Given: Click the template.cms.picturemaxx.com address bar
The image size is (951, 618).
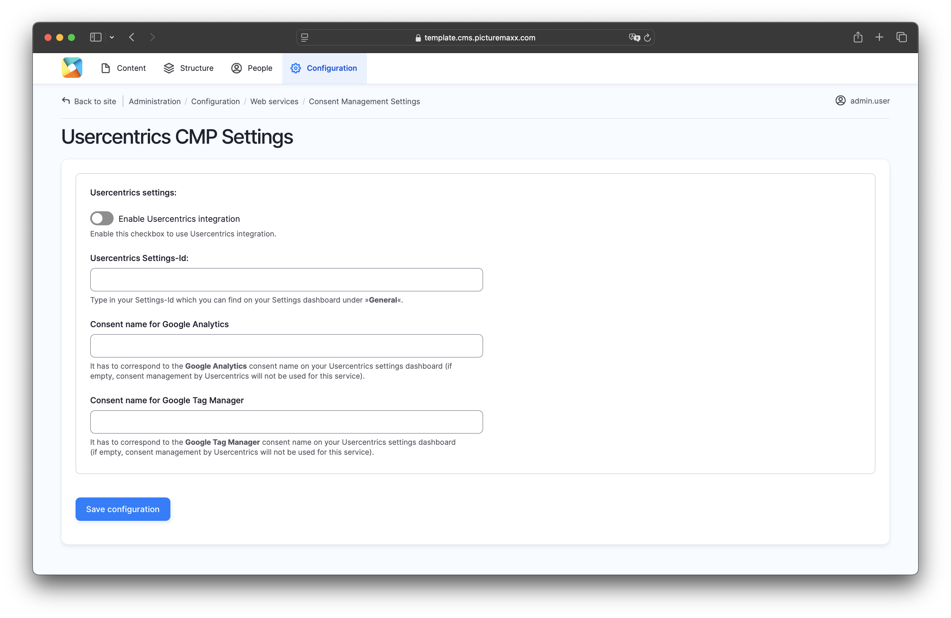Looking at the screenshot, I should click(x=475, y=37).
